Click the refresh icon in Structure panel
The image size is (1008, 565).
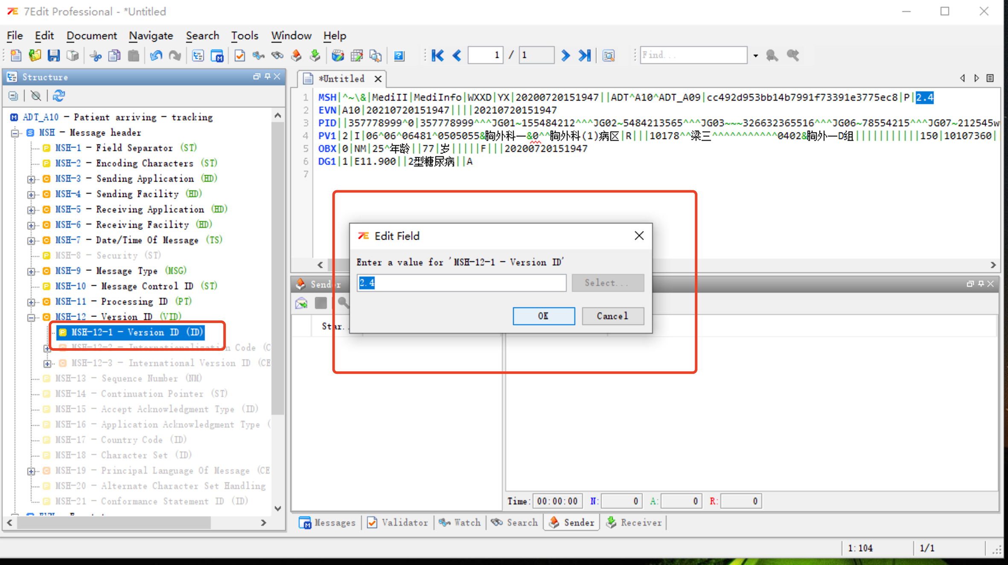pyautogui.click(x=58, y=96)
